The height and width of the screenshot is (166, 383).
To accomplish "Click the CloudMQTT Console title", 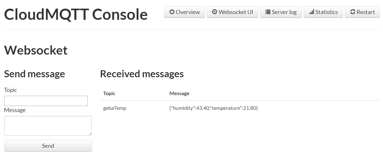I will [76, 14].
